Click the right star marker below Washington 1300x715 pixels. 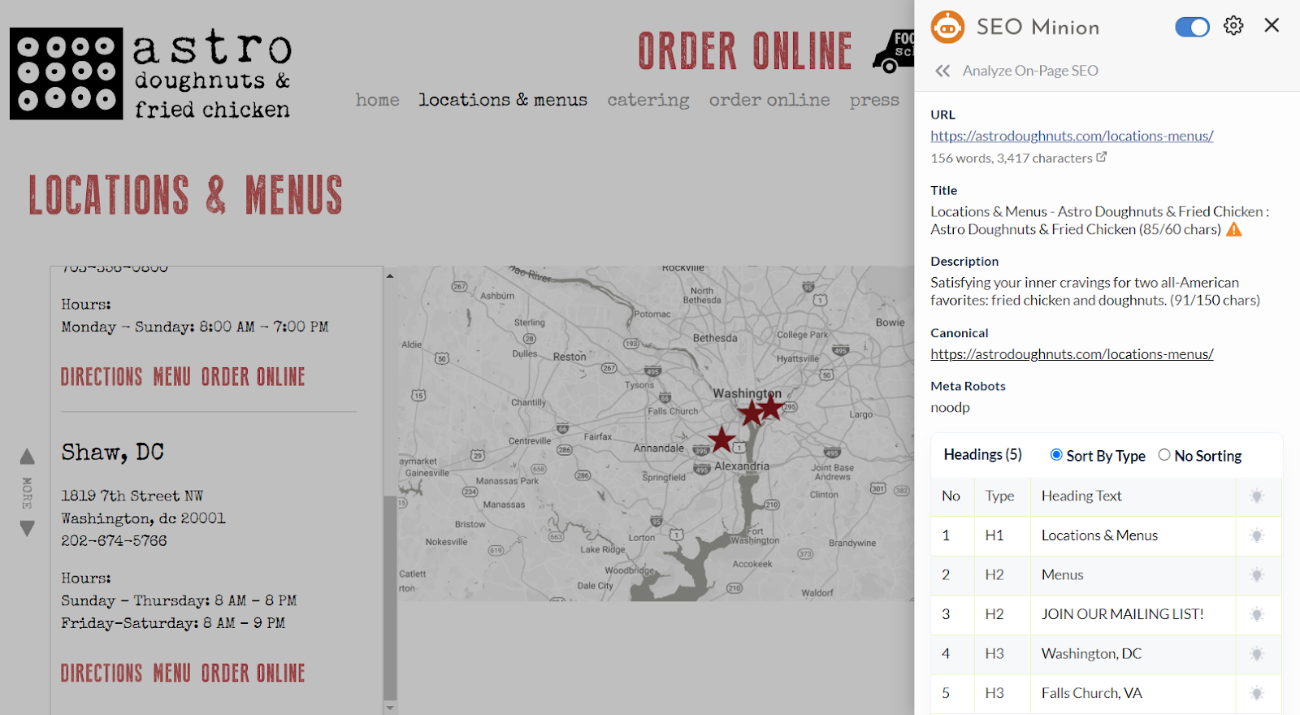tap(770, 406)
